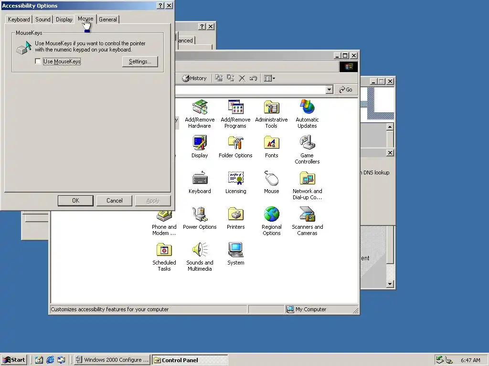The height and width of the screenshot is (366, 489).
Task: Open MouseKeys Settings button
Action: [140, 61]
